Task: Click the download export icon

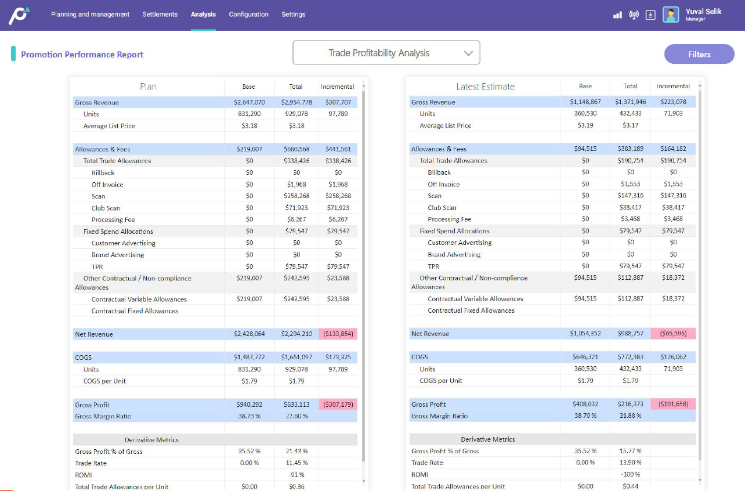Action: [x=650, y=15]
